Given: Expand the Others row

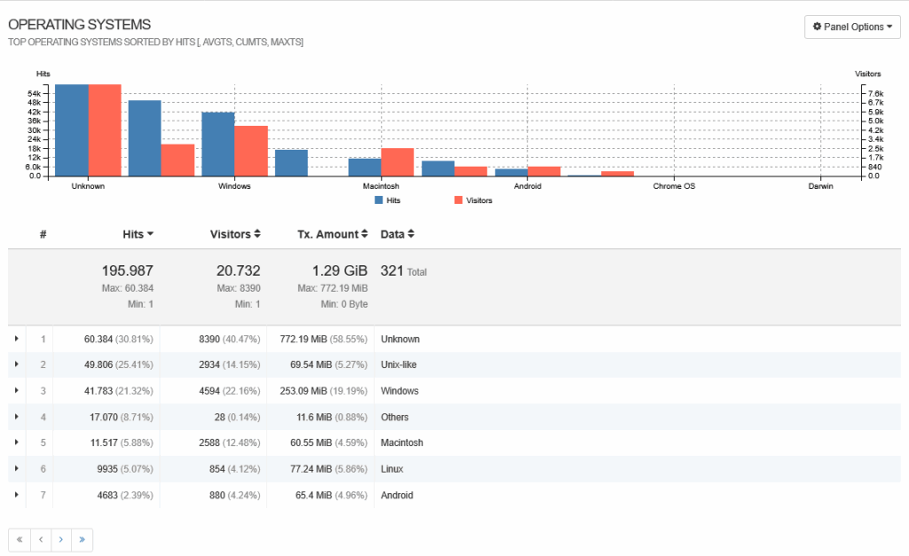Looking at the screenshot, I should click(16, 417).
